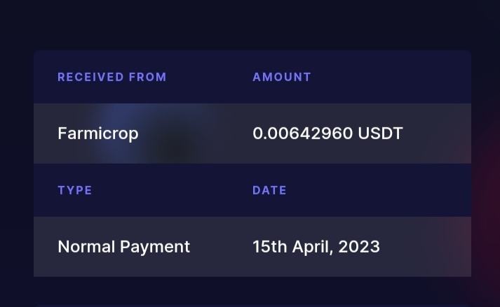The width and height of the screenshot is (500, 307).
Task: Click the word April in the date
Action: (x=313, y=247)
